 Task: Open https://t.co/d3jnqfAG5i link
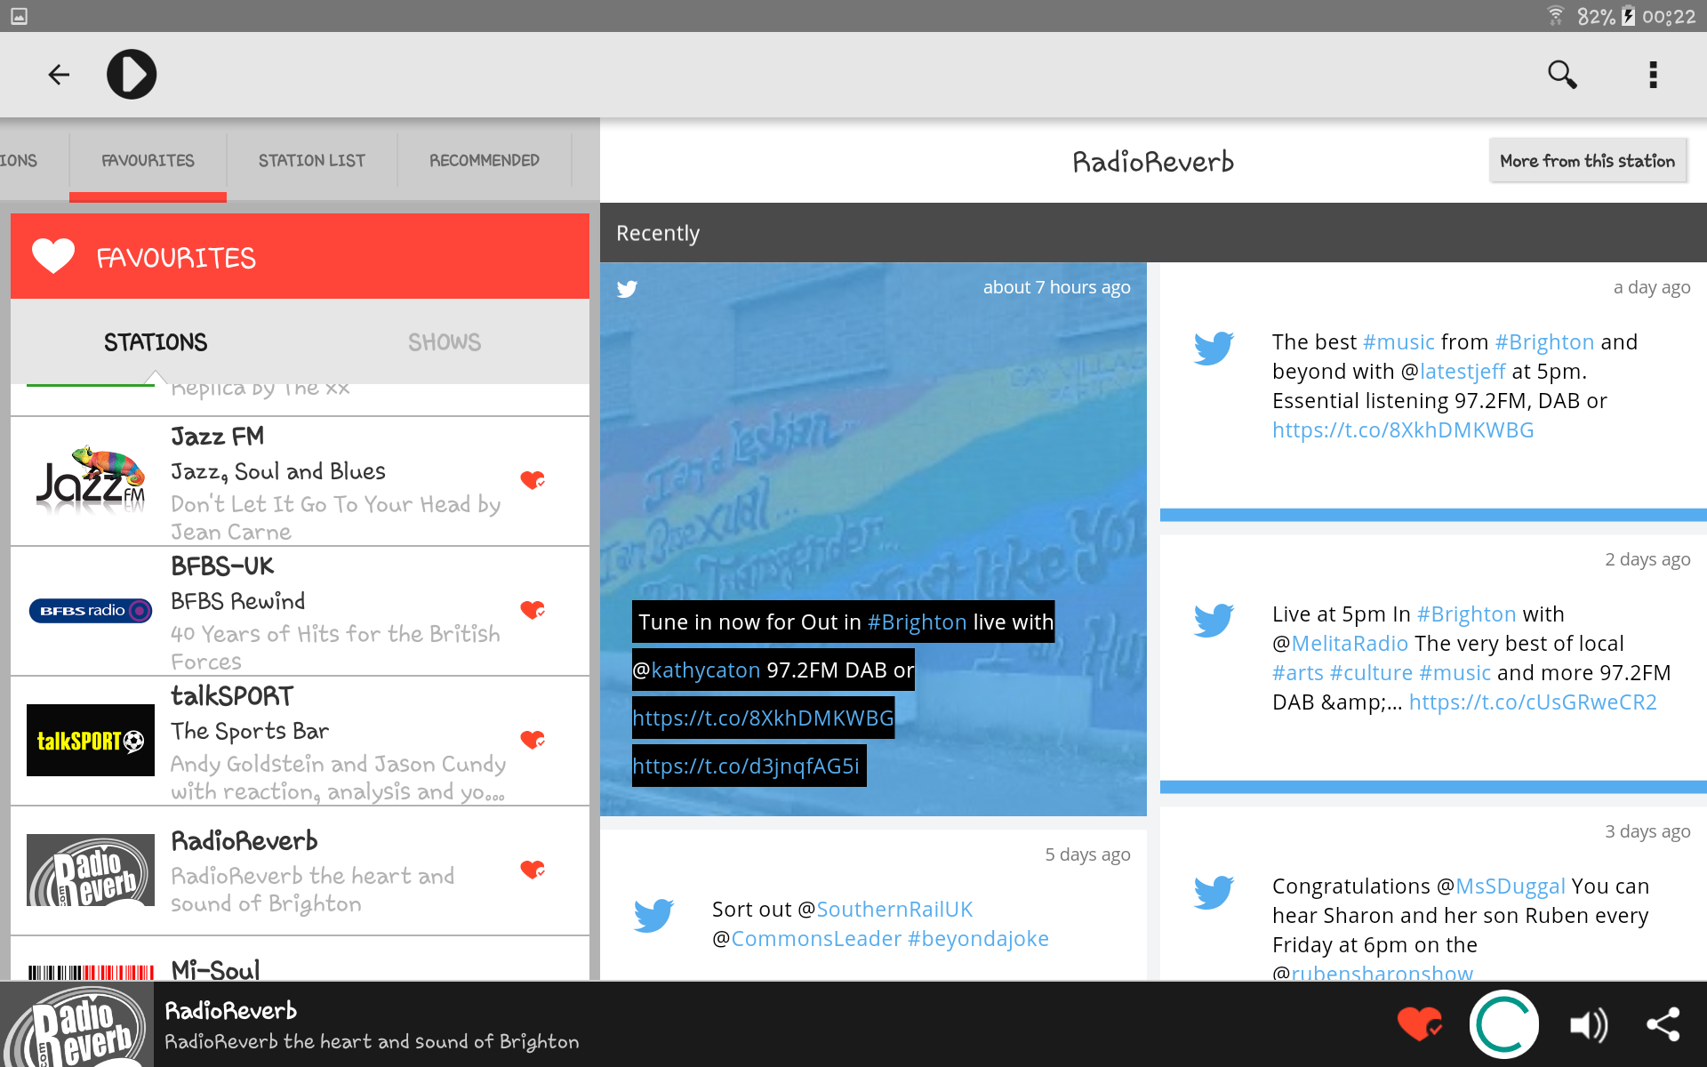point(746,766)
